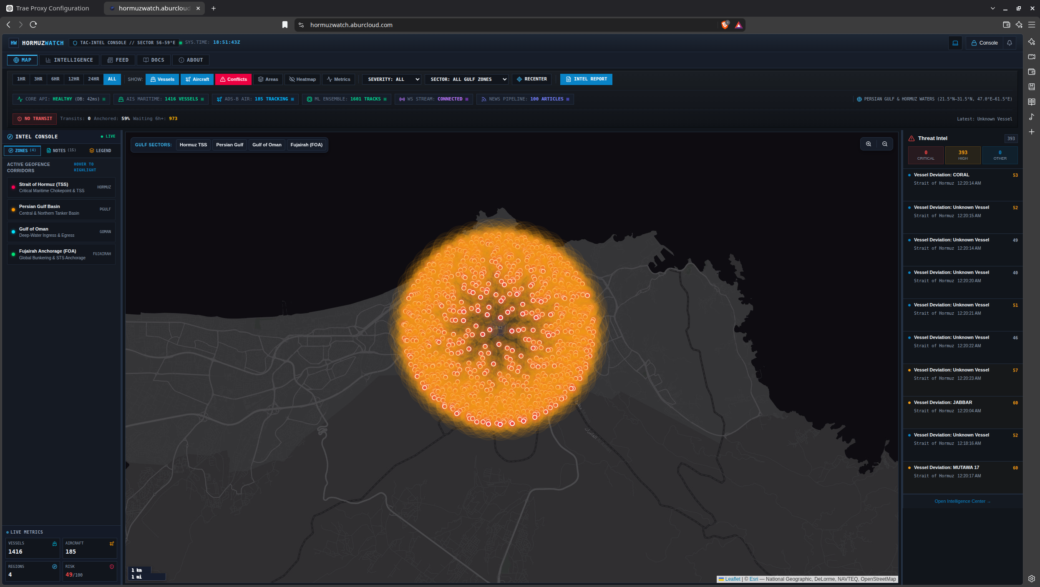The width and height of the screenshot is (1040, 587).
Task: Switch to the Feed tab
Action: tap(118, 60)
